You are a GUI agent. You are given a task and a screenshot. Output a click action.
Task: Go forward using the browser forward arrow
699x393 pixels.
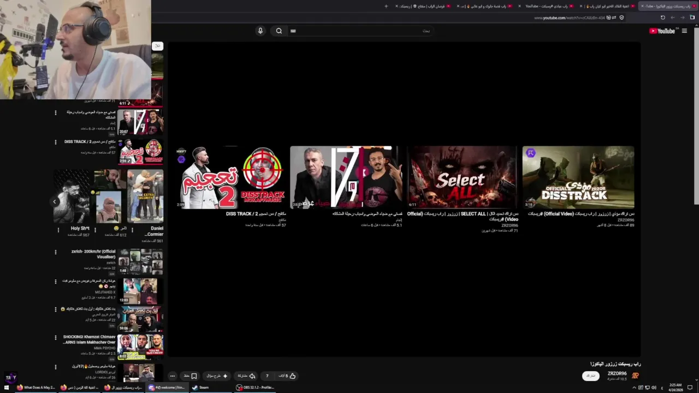point(673,17)
